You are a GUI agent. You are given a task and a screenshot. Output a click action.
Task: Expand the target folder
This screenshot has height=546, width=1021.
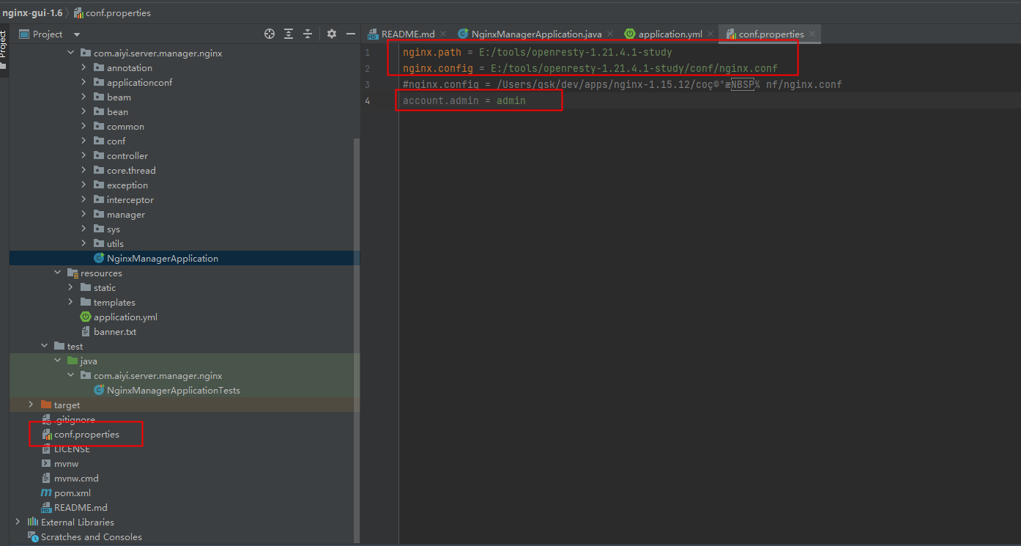[x=31, y=405]
